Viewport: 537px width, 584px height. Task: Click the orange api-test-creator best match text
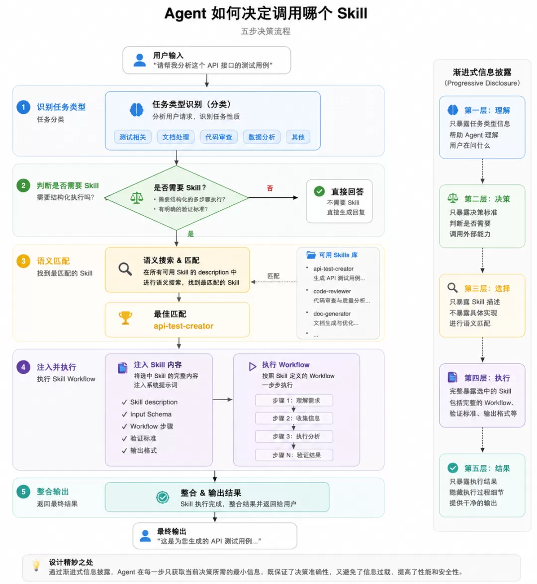coord(183,326)
